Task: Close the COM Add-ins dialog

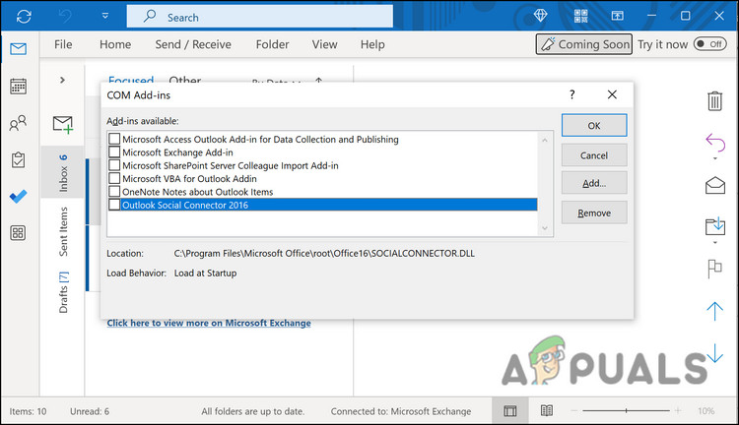Action: click(612, 94)
